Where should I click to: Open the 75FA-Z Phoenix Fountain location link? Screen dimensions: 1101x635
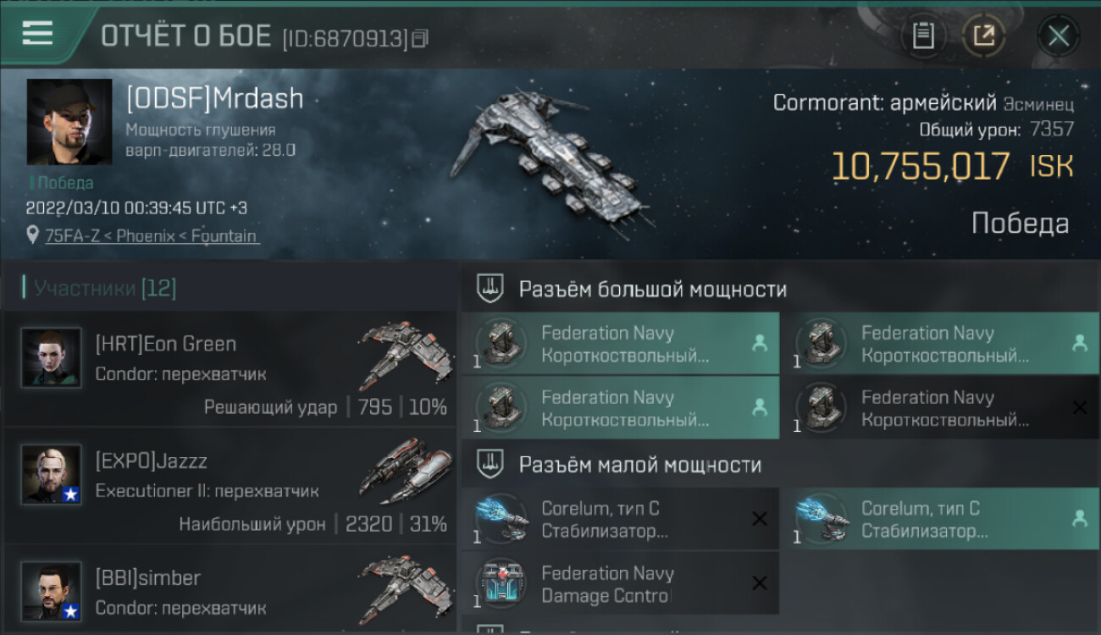pyautogui.click(x=152, y=236)
